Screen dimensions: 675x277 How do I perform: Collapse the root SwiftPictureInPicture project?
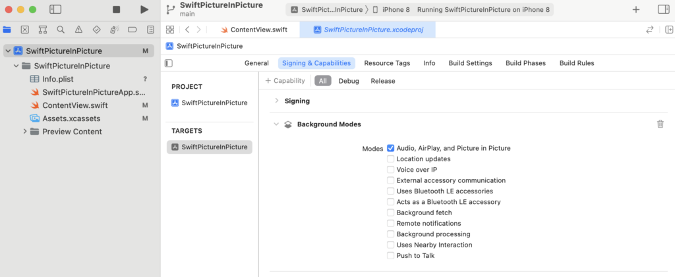[8, 51]
